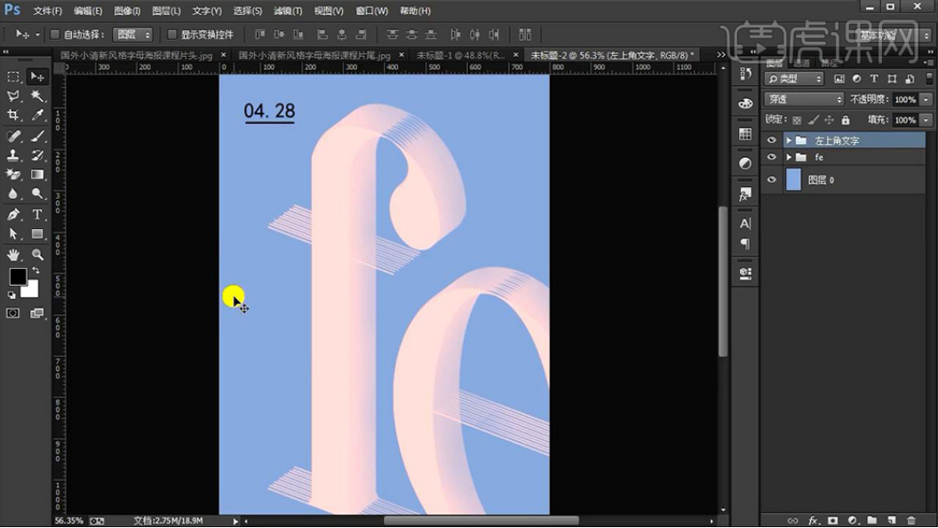Select the 图层 0 layer thumbnail
This screenshot has height=528, width=938.
point(793,179)
